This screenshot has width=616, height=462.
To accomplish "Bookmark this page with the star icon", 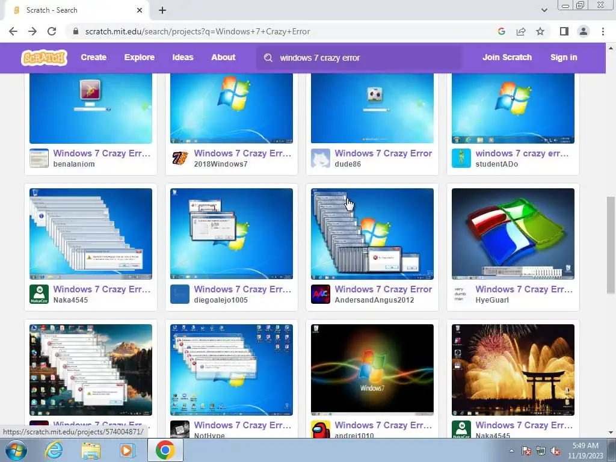I will tap(540, 31).
